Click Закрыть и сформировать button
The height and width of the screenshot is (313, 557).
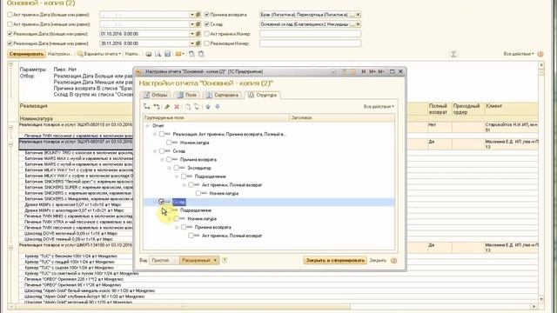tap(335, 260)
